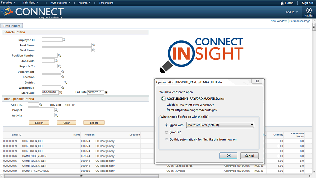Open the Microsoft Excel (default) dropdown
316x178 pixels.
click(220, 125)
